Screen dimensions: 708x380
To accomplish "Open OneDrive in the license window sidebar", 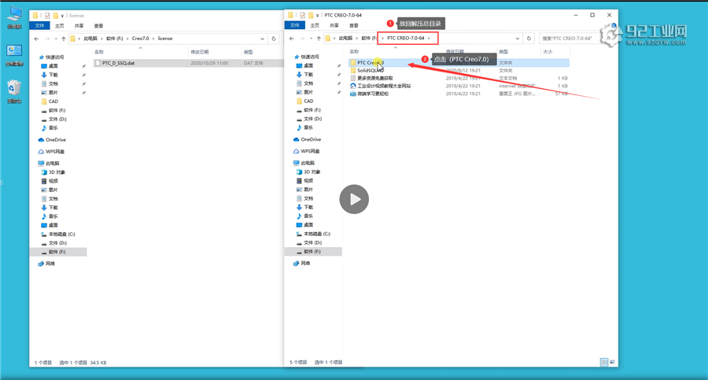I will [x=52, y=140].
